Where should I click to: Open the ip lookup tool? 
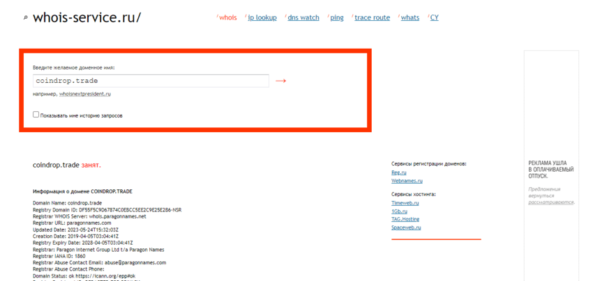262,17
